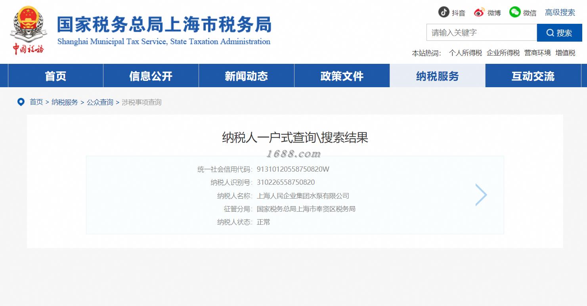Open the Weibo (微博) icon
This screenshot has height=306, width=587.
pos(479,12)
